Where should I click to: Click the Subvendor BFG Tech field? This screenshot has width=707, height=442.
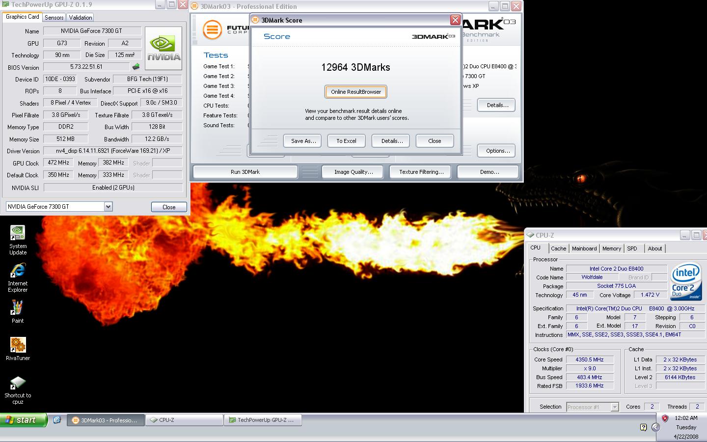(x=147, y=79)
